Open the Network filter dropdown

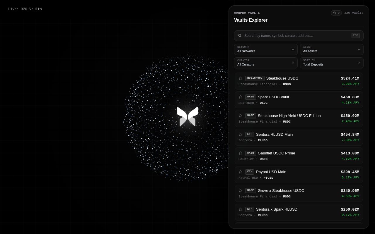[266, 49]
